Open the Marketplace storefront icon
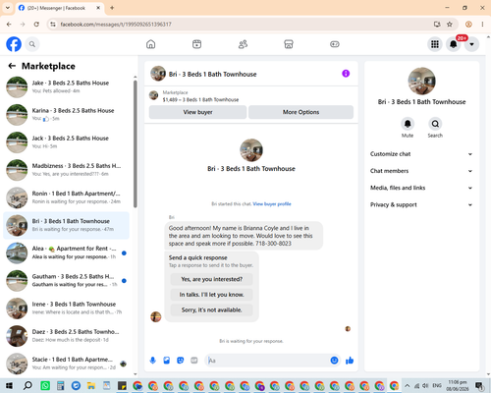 [289, 44]
